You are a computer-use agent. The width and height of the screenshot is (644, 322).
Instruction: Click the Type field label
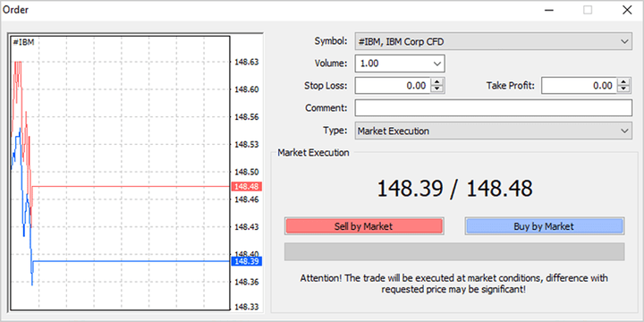coord(335,131)
